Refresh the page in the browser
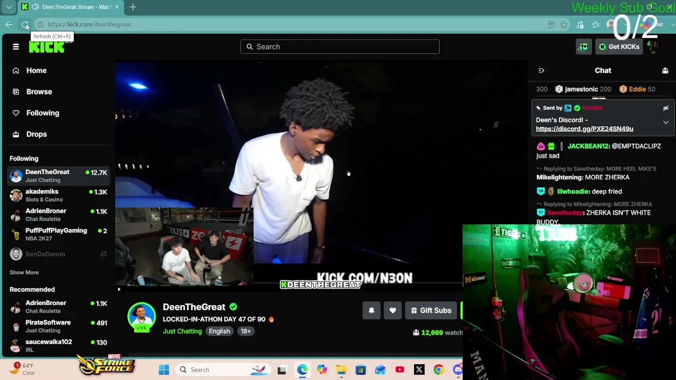This screenshot has width=676, height=380. pyautogui.click(x=25, y=24)
